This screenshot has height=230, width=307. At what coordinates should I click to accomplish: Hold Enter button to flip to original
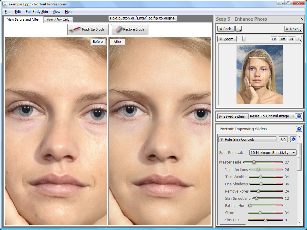(143, 18)
